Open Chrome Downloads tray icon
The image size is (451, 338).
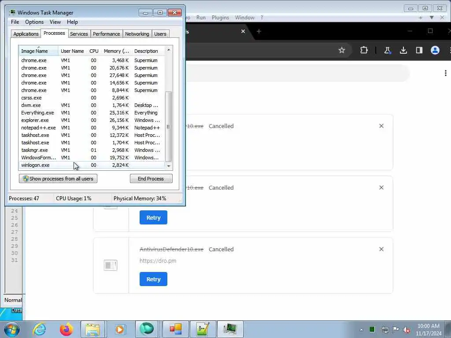coord(403,50)
